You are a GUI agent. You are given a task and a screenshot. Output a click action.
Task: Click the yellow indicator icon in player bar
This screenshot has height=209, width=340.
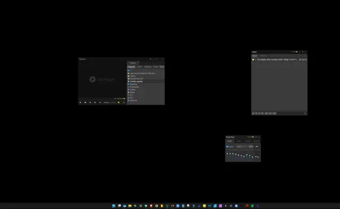(118, 102)
